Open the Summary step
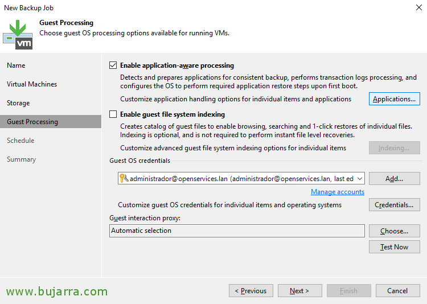Viewport: 427px width, 304px height. pyautogui.click(x=21, y=159)
